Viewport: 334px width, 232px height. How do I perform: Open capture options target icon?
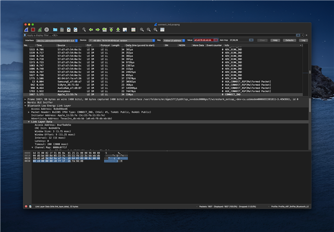tap(46, 30)
